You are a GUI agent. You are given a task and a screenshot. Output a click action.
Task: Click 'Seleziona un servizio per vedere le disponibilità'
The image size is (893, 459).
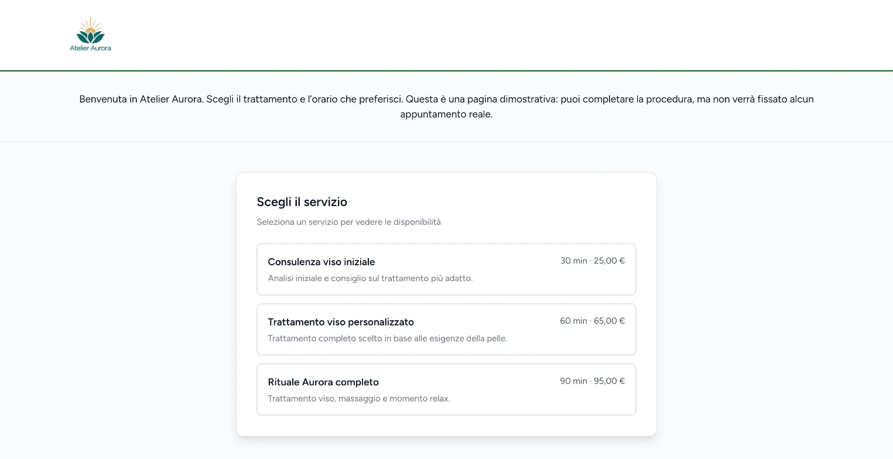pyautogui.click(x=349, y=222)
